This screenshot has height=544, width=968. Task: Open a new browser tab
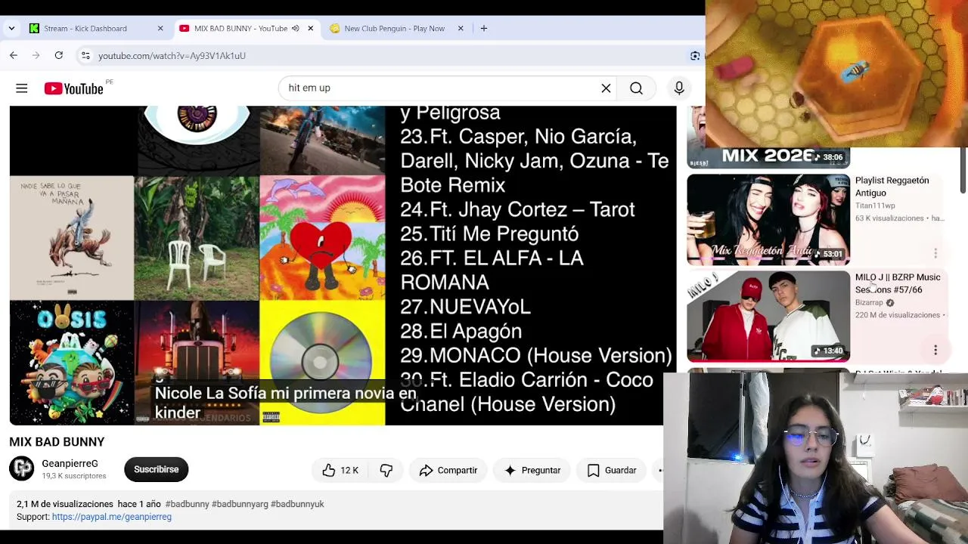[484, 29]
